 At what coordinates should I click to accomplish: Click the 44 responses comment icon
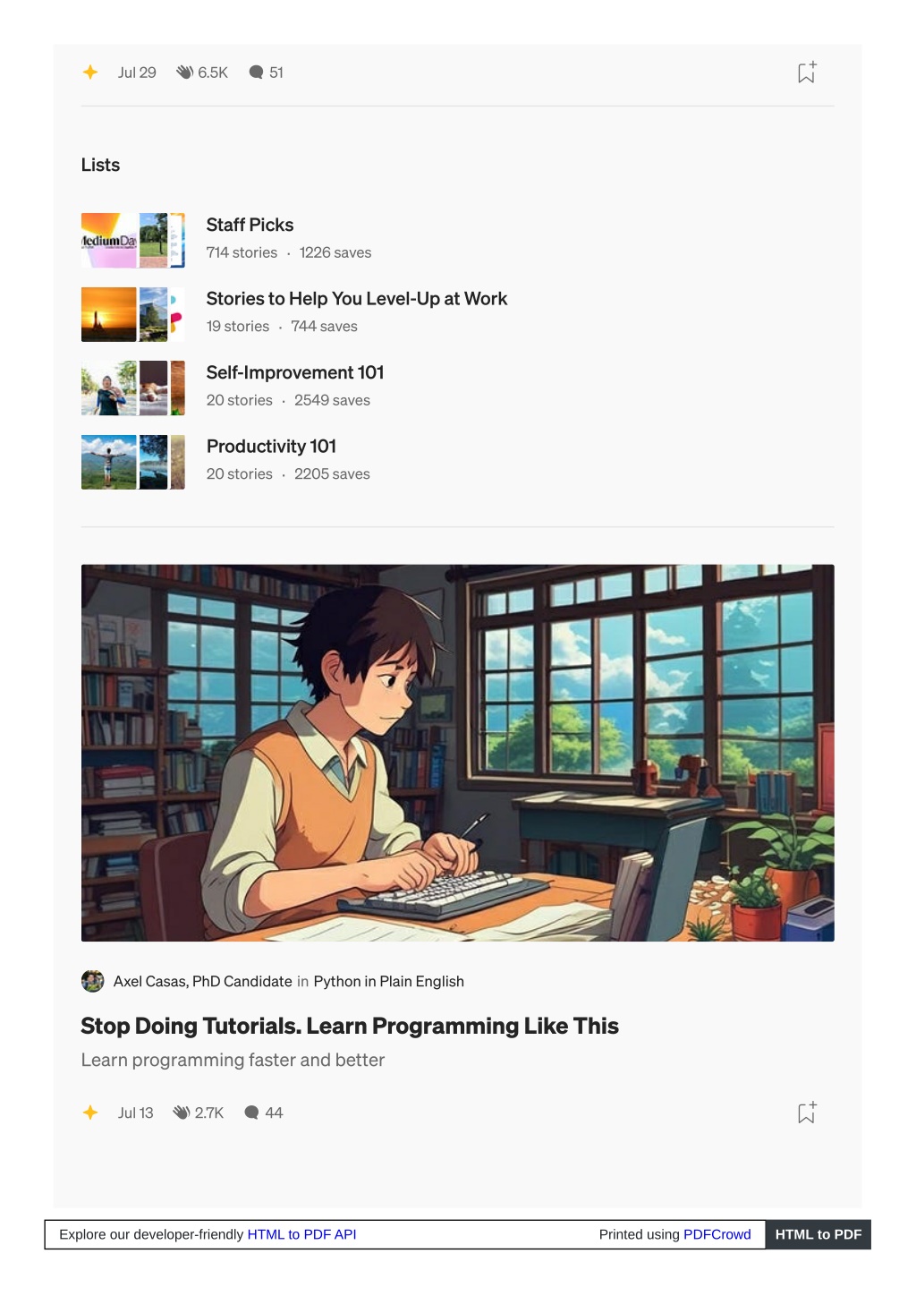[251, 1113]
